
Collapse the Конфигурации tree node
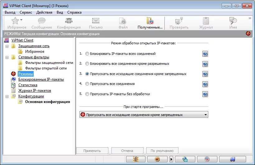7,96
